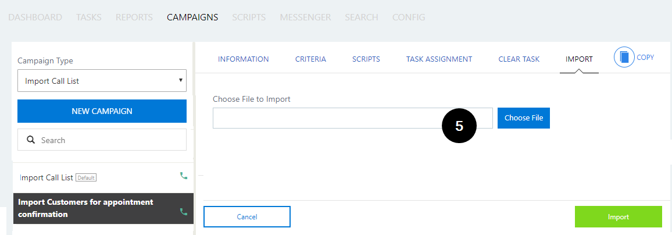Go to the Scripts campaign tab
The image size is (672, 235).
(366, 59)
